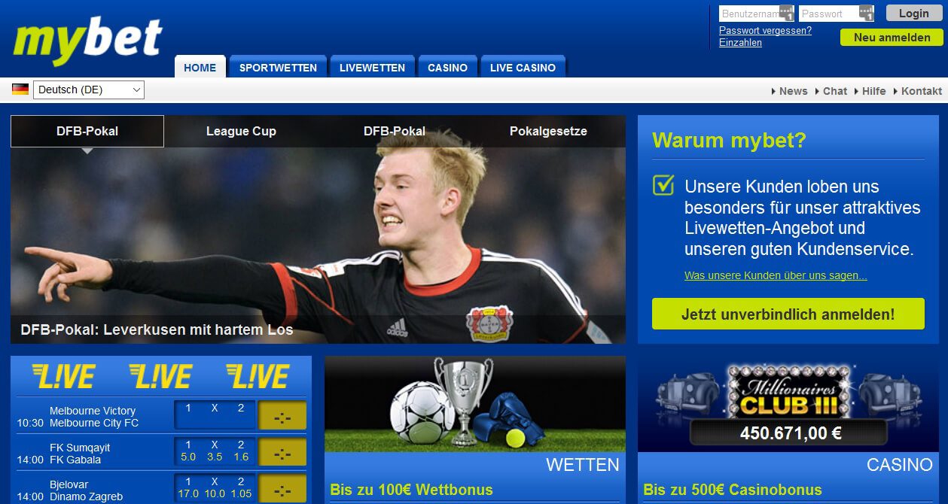The width and height of the screenshot is (948, 504).
Task: Click the German flag icon
Action: coord(20,90)
